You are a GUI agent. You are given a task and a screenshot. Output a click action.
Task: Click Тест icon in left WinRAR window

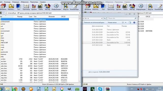[x=19, y=6]
